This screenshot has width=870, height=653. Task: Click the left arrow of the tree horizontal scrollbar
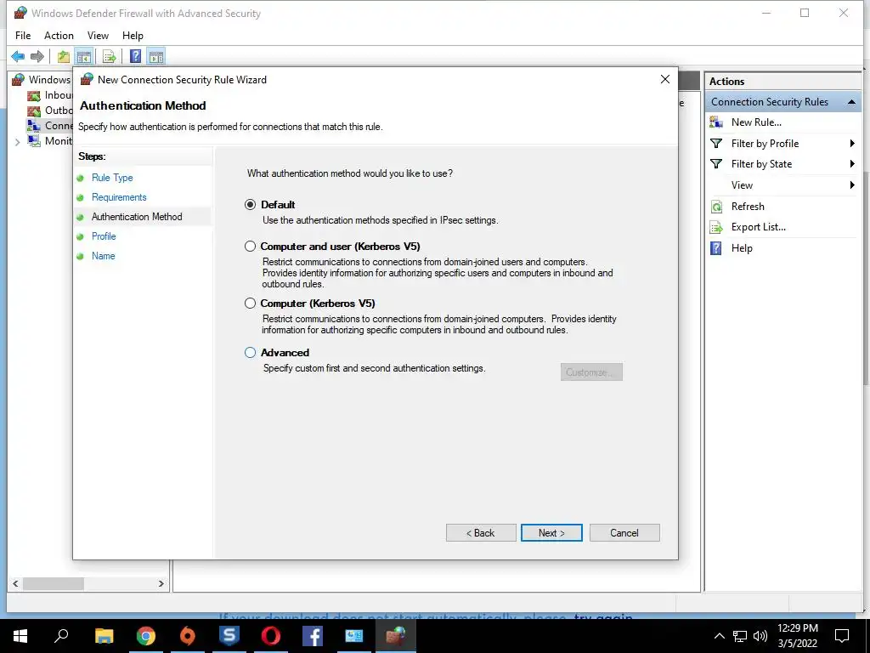tap(15, 583)
